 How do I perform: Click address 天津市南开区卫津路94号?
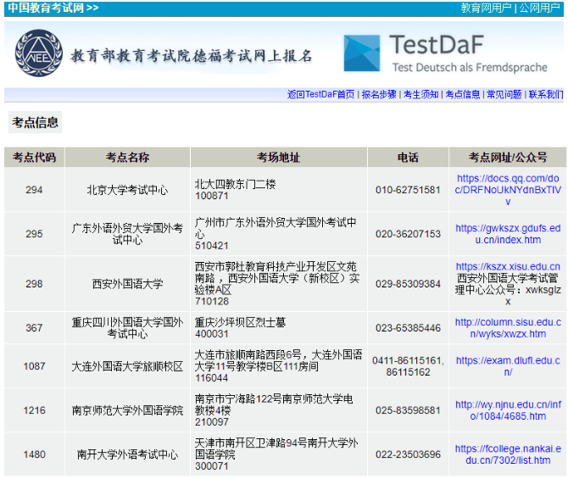coord(251,443)
